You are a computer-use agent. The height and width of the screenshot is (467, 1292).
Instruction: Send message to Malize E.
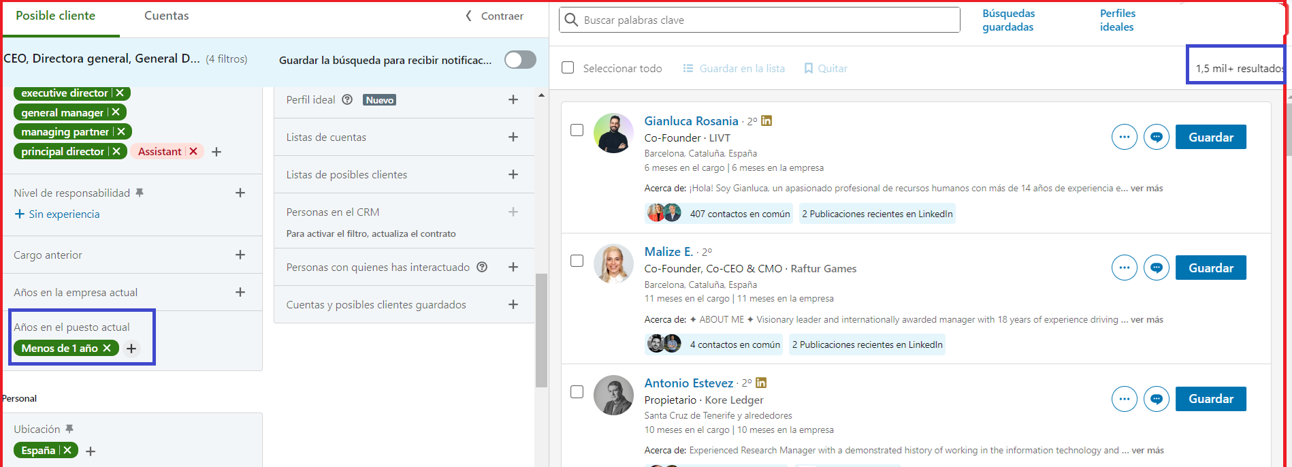(1157, 268)
